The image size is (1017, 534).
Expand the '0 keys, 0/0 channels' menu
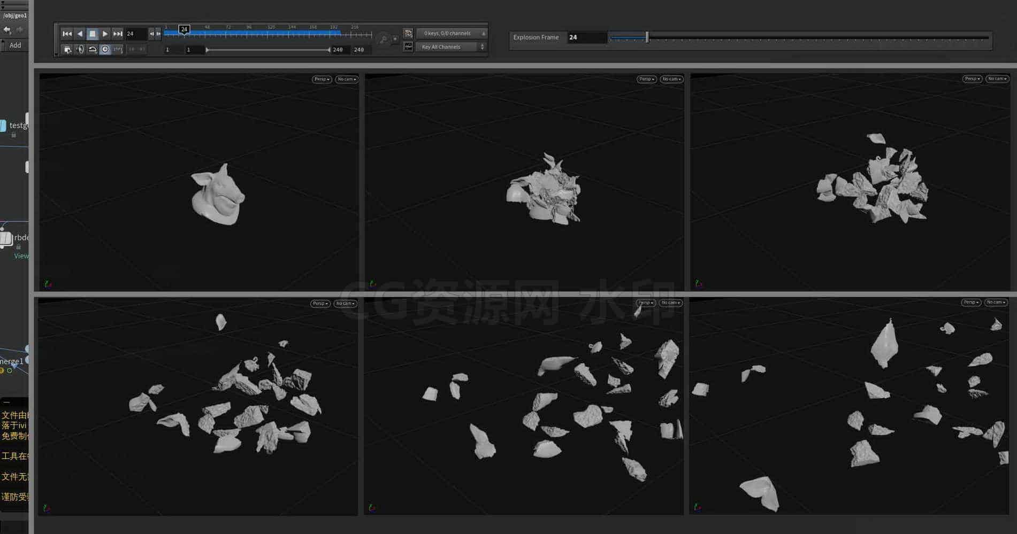(452, 33)
